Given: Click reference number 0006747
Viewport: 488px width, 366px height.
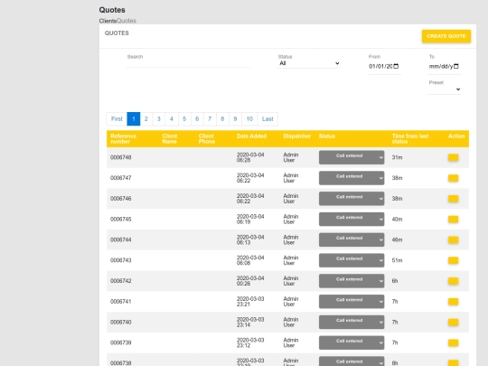Looking at the screenshot, I should pyautogui.click(x=121, y=178).
